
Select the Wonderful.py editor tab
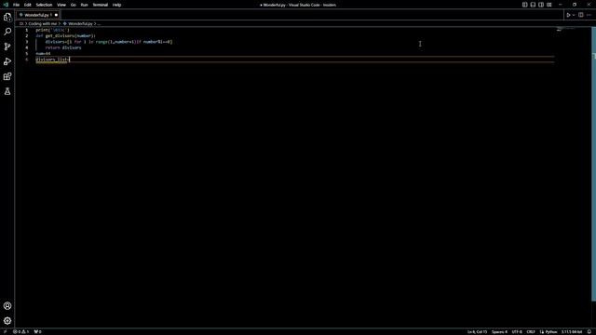(37, 15)
